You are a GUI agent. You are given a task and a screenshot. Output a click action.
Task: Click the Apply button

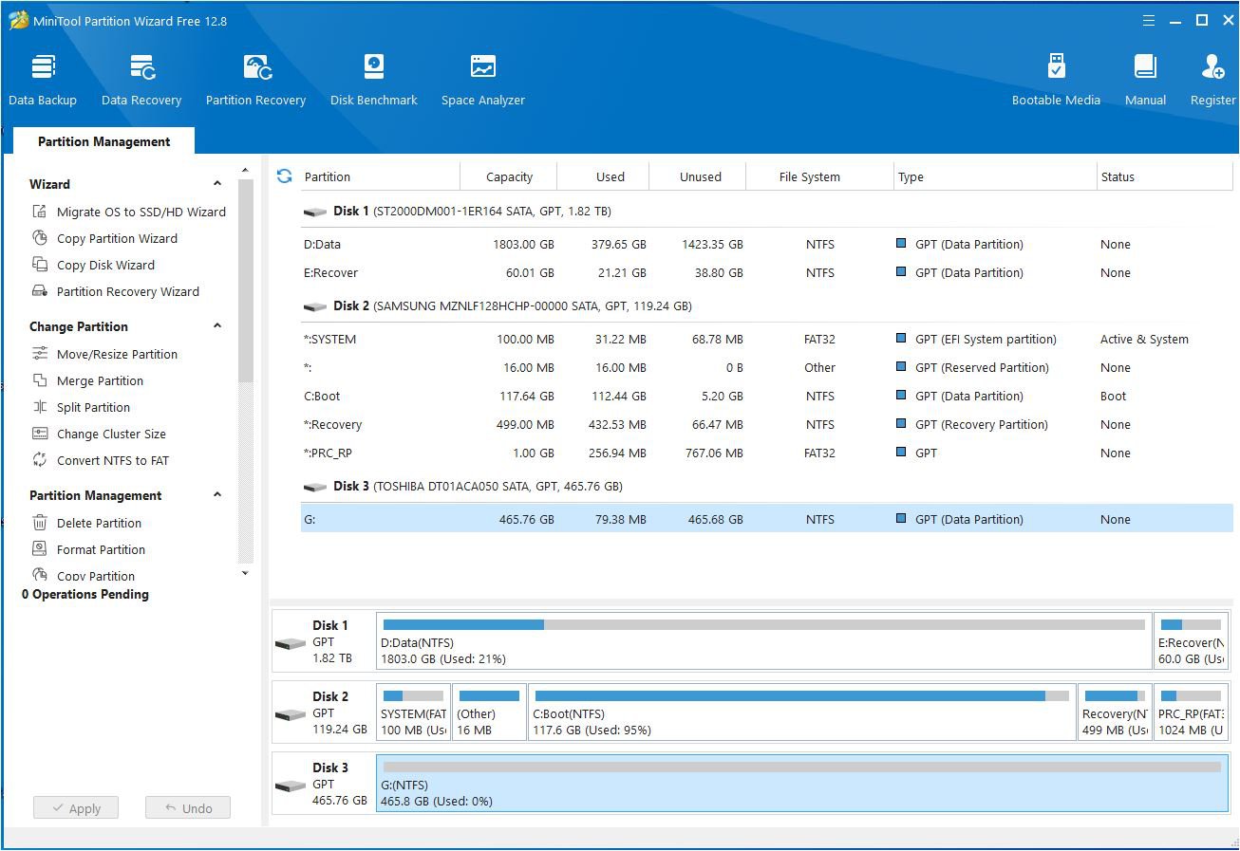(76, 808)
